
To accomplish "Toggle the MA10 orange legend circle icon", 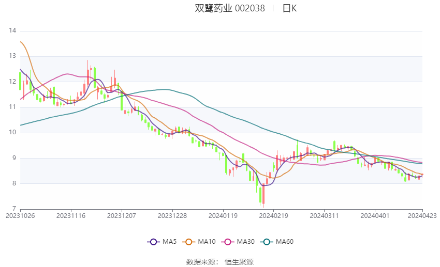I will pos(189,242).
